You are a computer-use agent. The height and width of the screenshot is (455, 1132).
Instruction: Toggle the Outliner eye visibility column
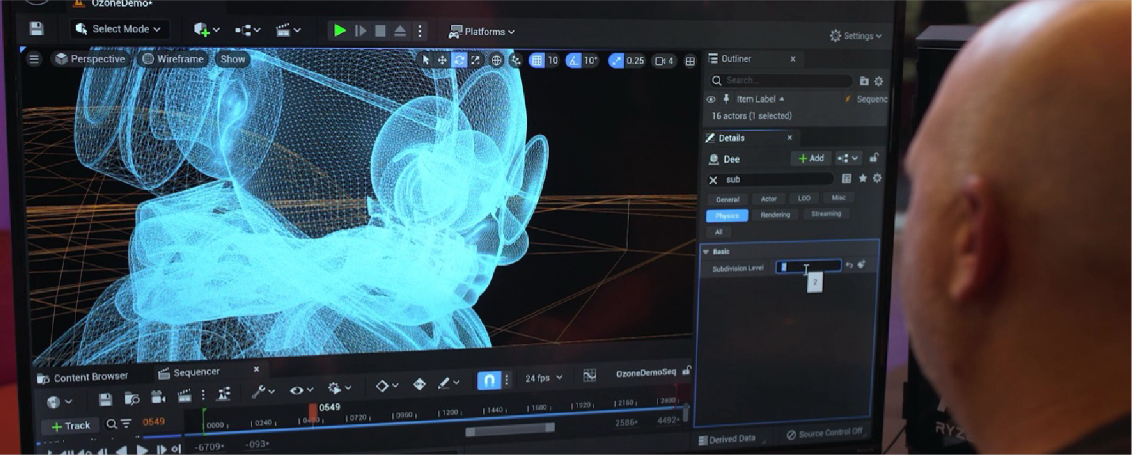(711, 99)
